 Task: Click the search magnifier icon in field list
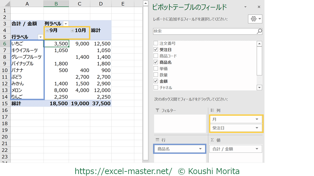point(259,31)
